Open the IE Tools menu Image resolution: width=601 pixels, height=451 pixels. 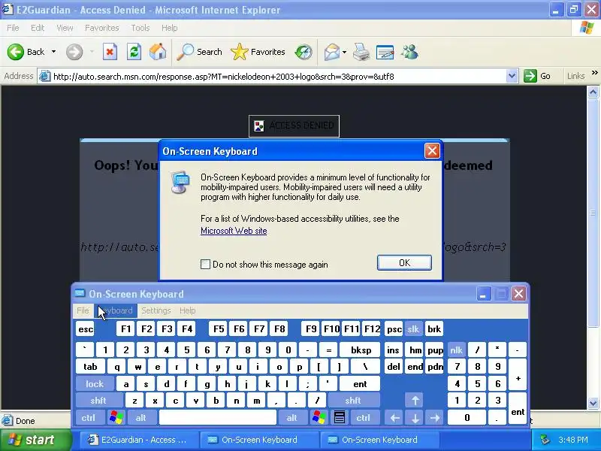(x=140, y=28)
